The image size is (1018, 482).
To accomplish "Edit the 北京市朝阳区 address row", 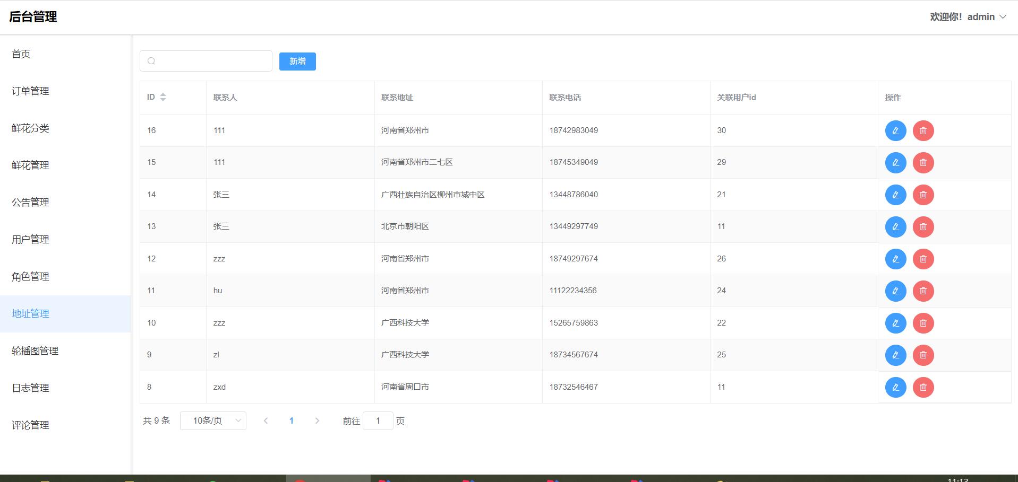I will 895,226.
